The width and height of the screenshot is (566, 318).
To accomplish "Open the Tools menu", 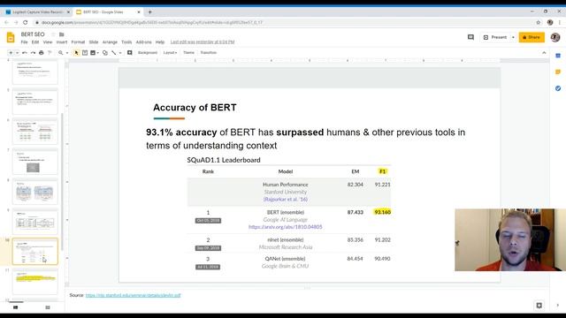I will coord(126,42).
